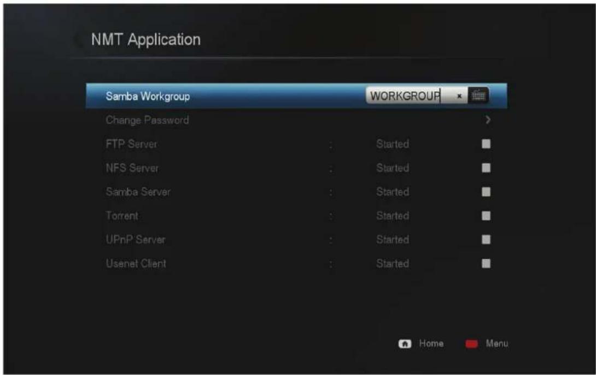This screenshot has width=596, height=375.
Task: Click the Started status for Samba Server
Action: (393, 192)
